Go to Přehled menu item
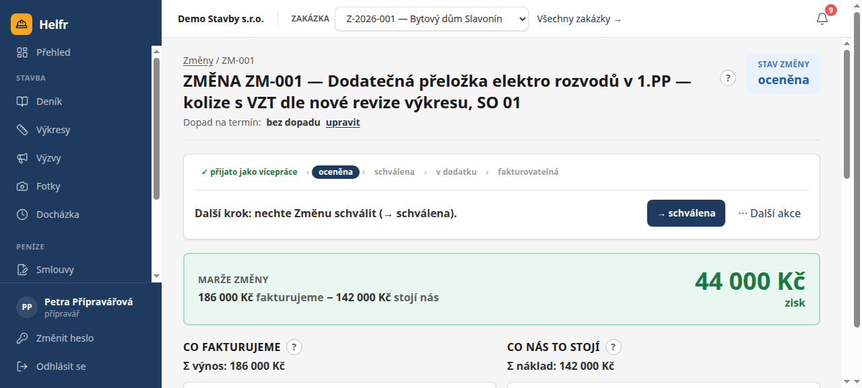Screen dimensions: 862x388 point(75,52)
